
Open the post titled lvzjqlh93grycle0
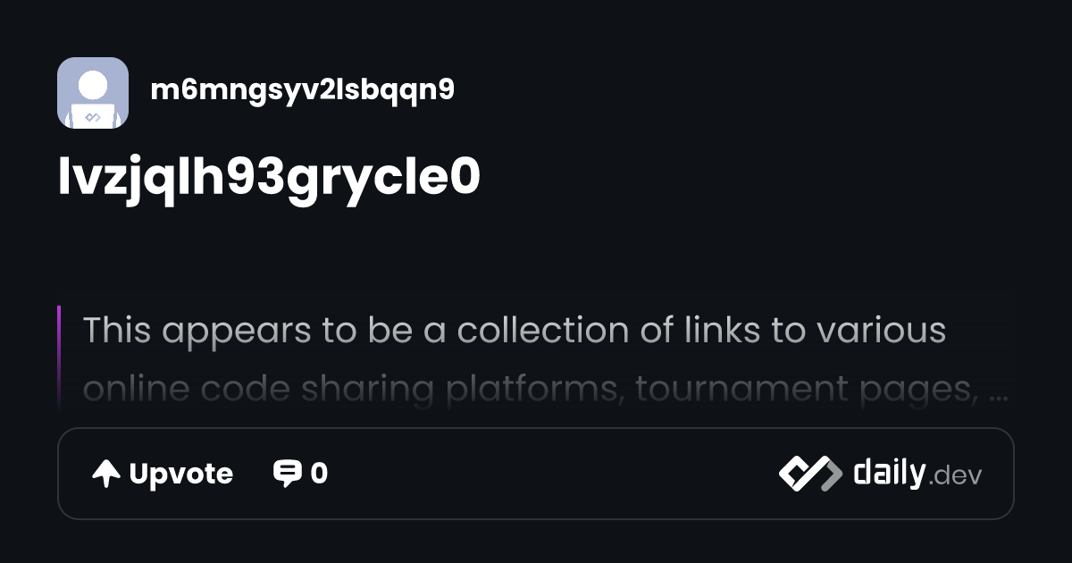click(269, 177)
